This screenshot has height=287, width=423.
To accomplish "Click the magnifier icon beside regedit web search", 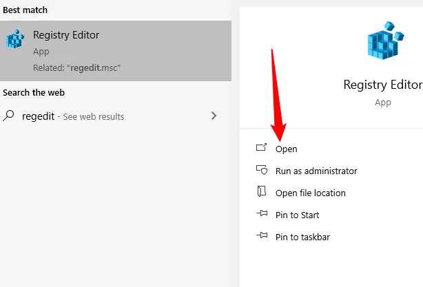I will (x=9, y=116).
